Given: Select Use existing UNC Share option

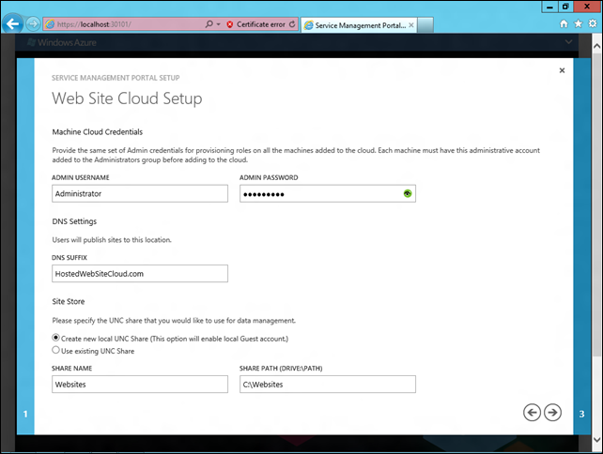Looking at the screenshot, I should [x=55, y=350].
